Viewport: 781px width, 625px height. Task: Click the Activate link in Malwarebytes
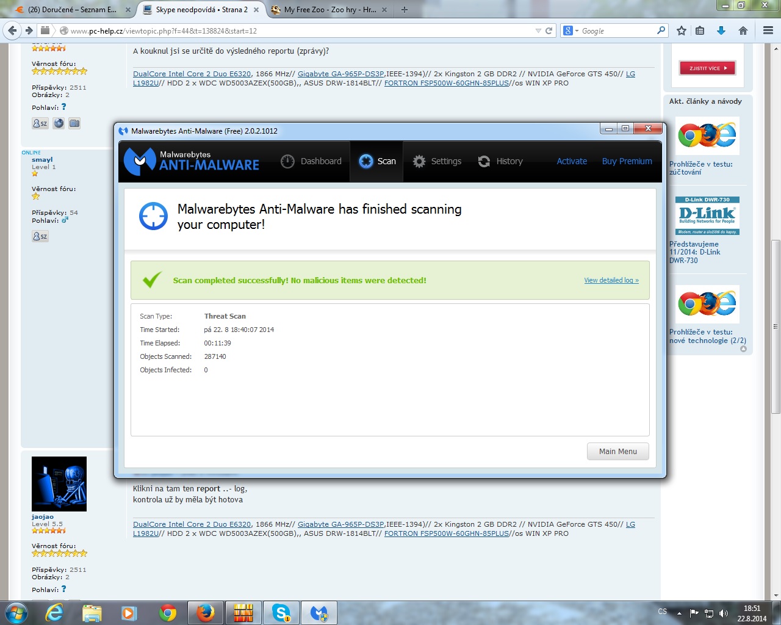(x=572, y=161)
